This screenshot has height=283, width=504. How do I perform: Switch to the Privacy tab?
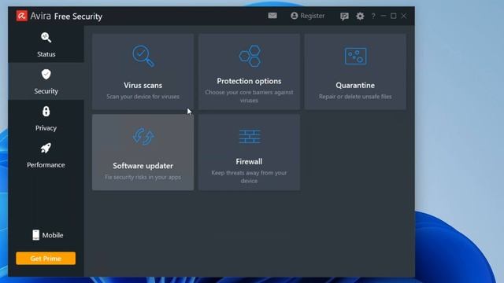point(46,119)
